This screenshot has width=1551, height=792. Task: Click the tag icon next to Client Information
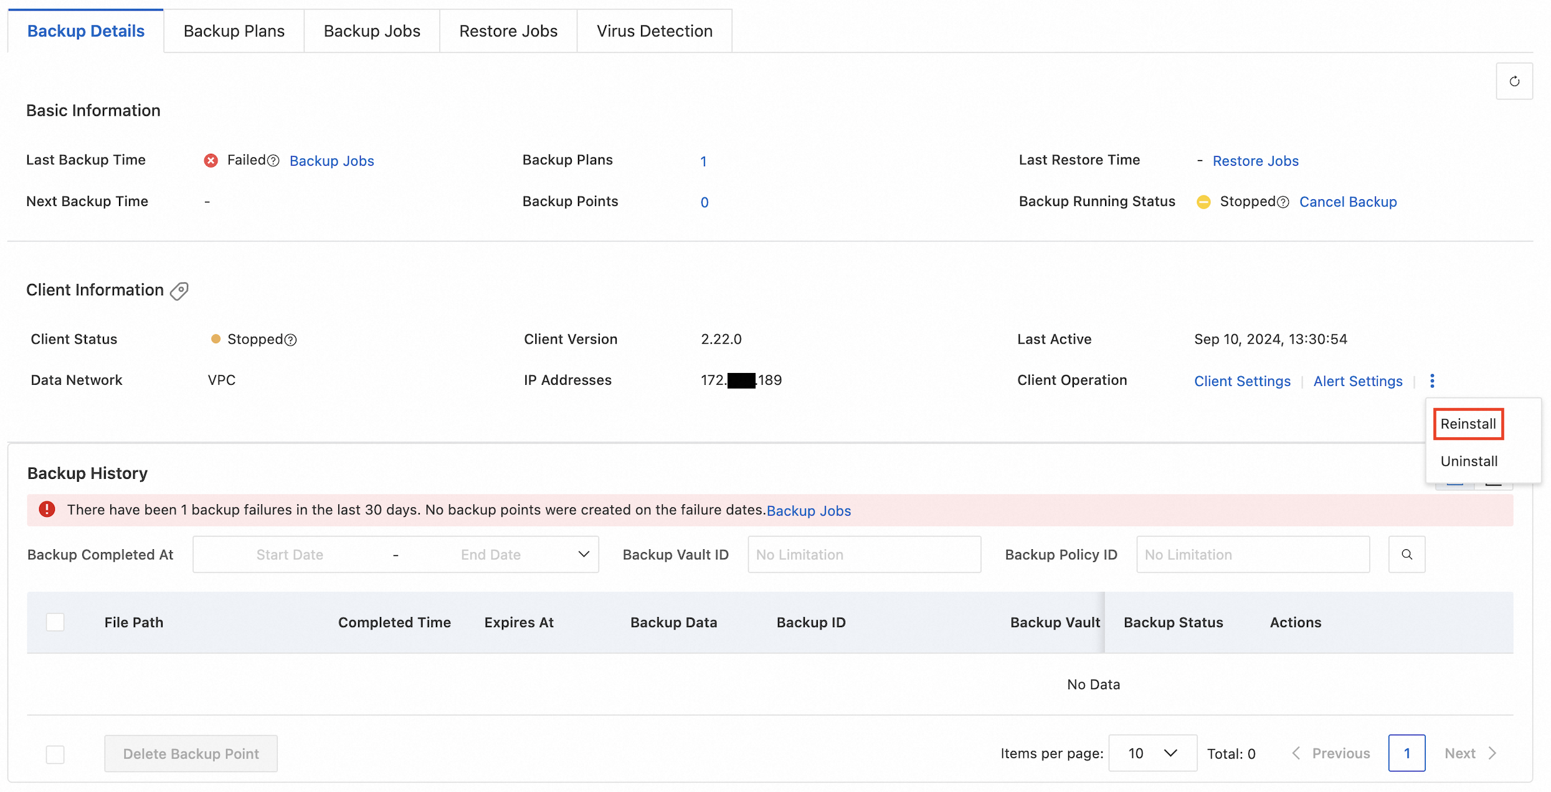click(179, 291)
